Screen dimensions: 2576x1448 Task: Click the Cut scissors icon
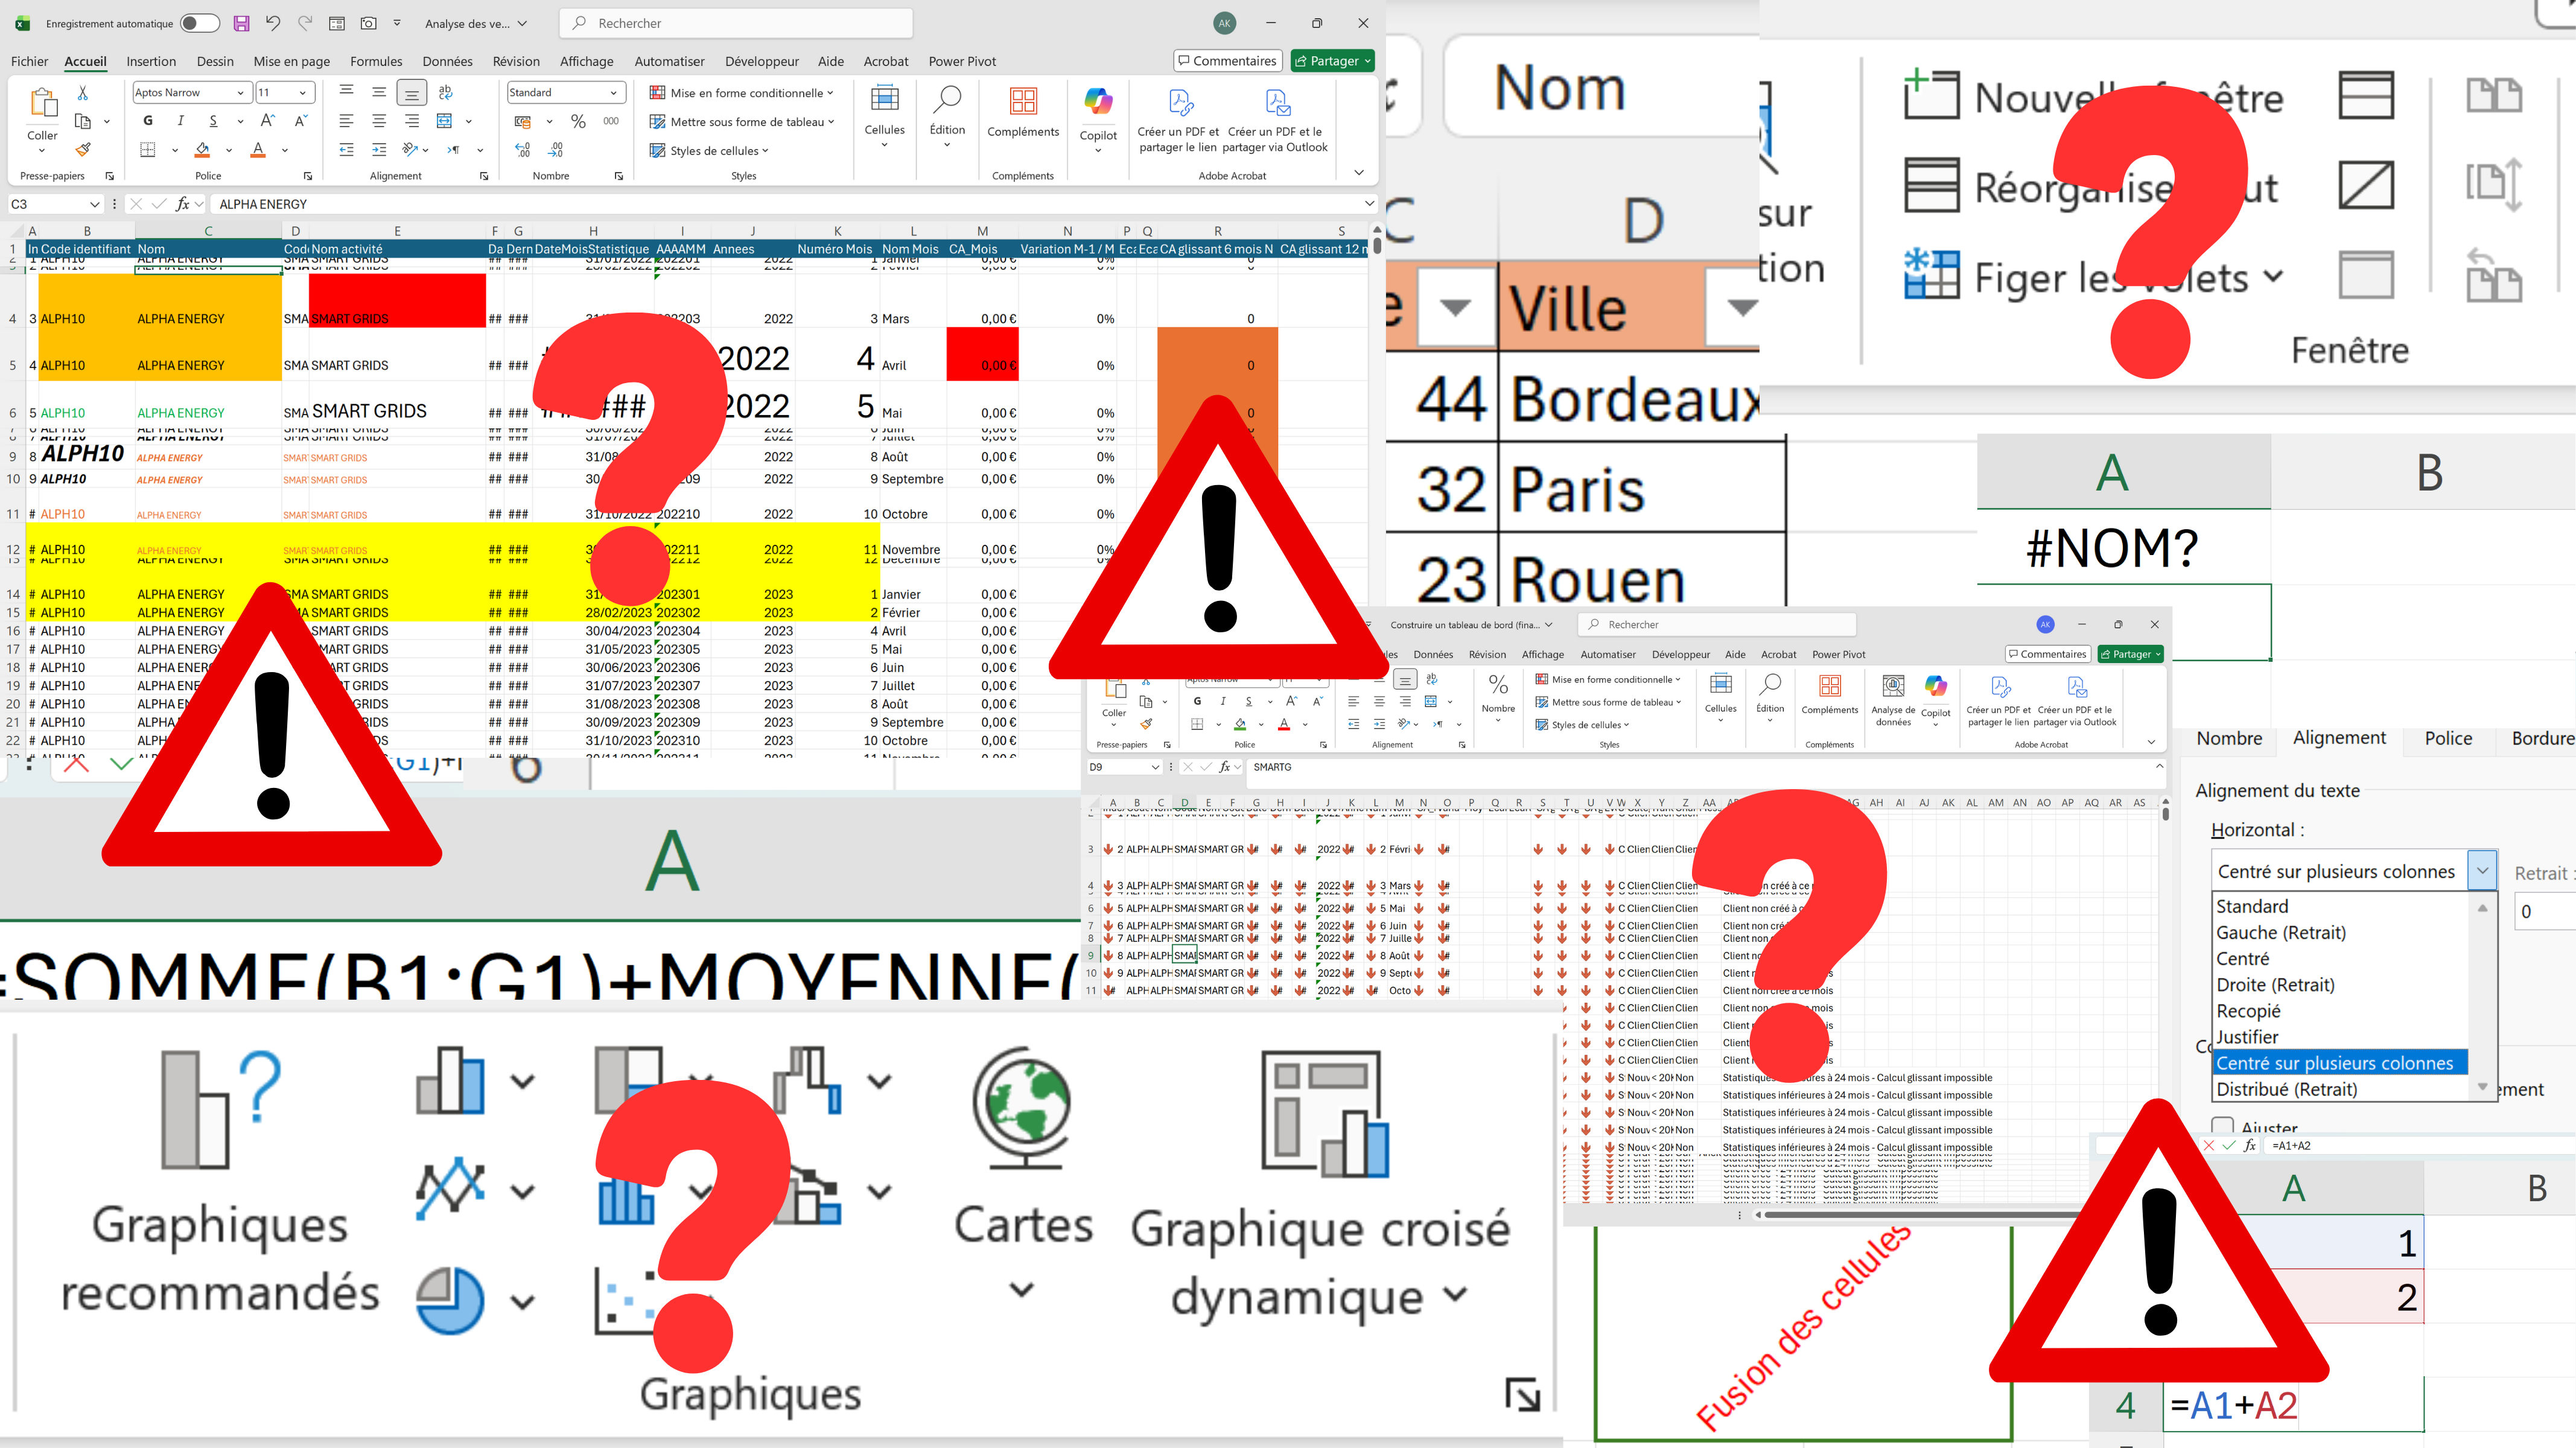tap(83, 93)
